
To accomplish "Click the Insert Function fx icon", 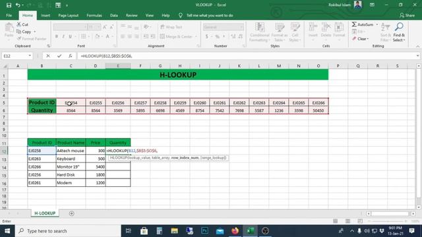I will coord(71,56).
